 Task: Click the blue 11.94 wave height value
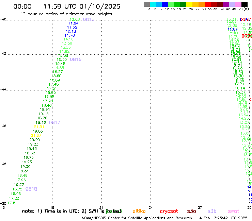tap(73, 23)
